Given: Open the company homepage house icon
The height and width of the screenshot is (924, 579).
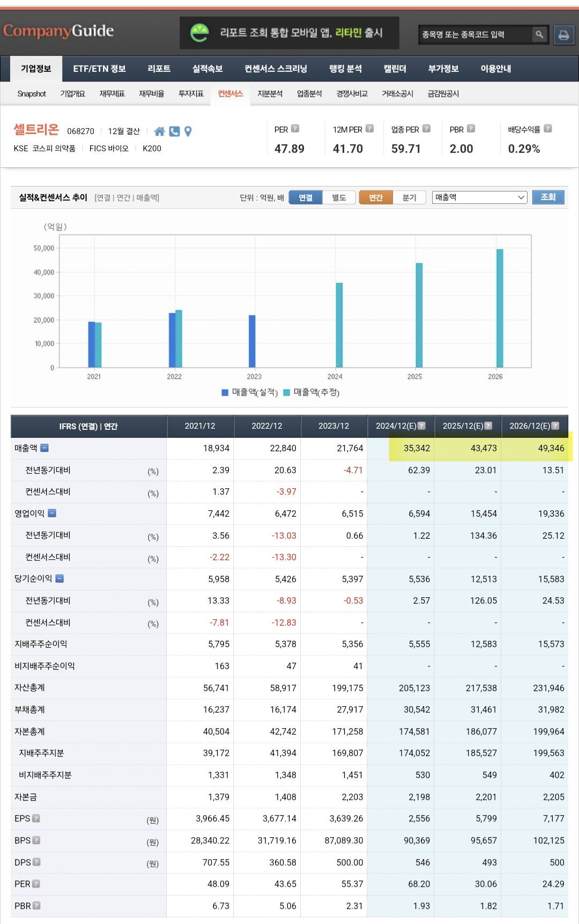Looking at the screenshot, I should [x=159, y=131].
